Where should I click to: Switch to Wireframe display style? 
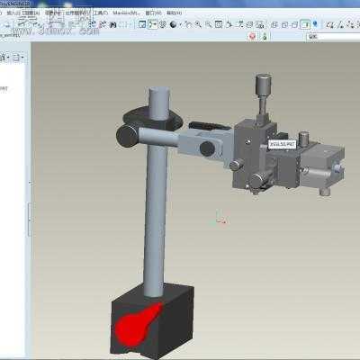pos(274,24)
